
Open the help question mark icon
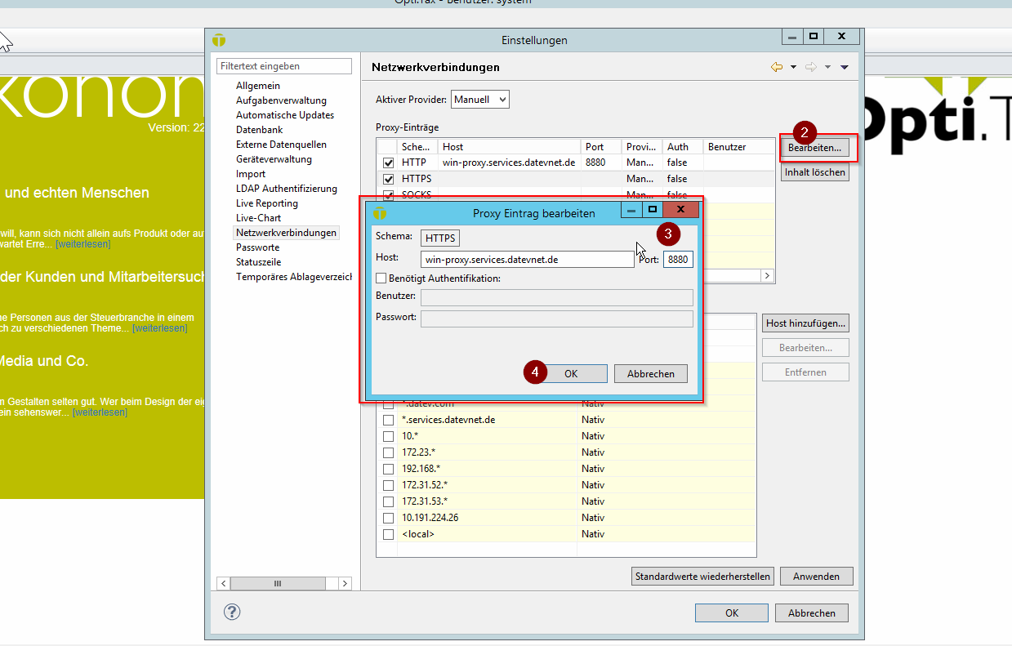232,612
